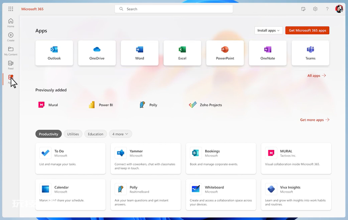The width and height of the screenshot is (348, 220).
Task: Open the Calendar app card
Action: click(70, 195)
